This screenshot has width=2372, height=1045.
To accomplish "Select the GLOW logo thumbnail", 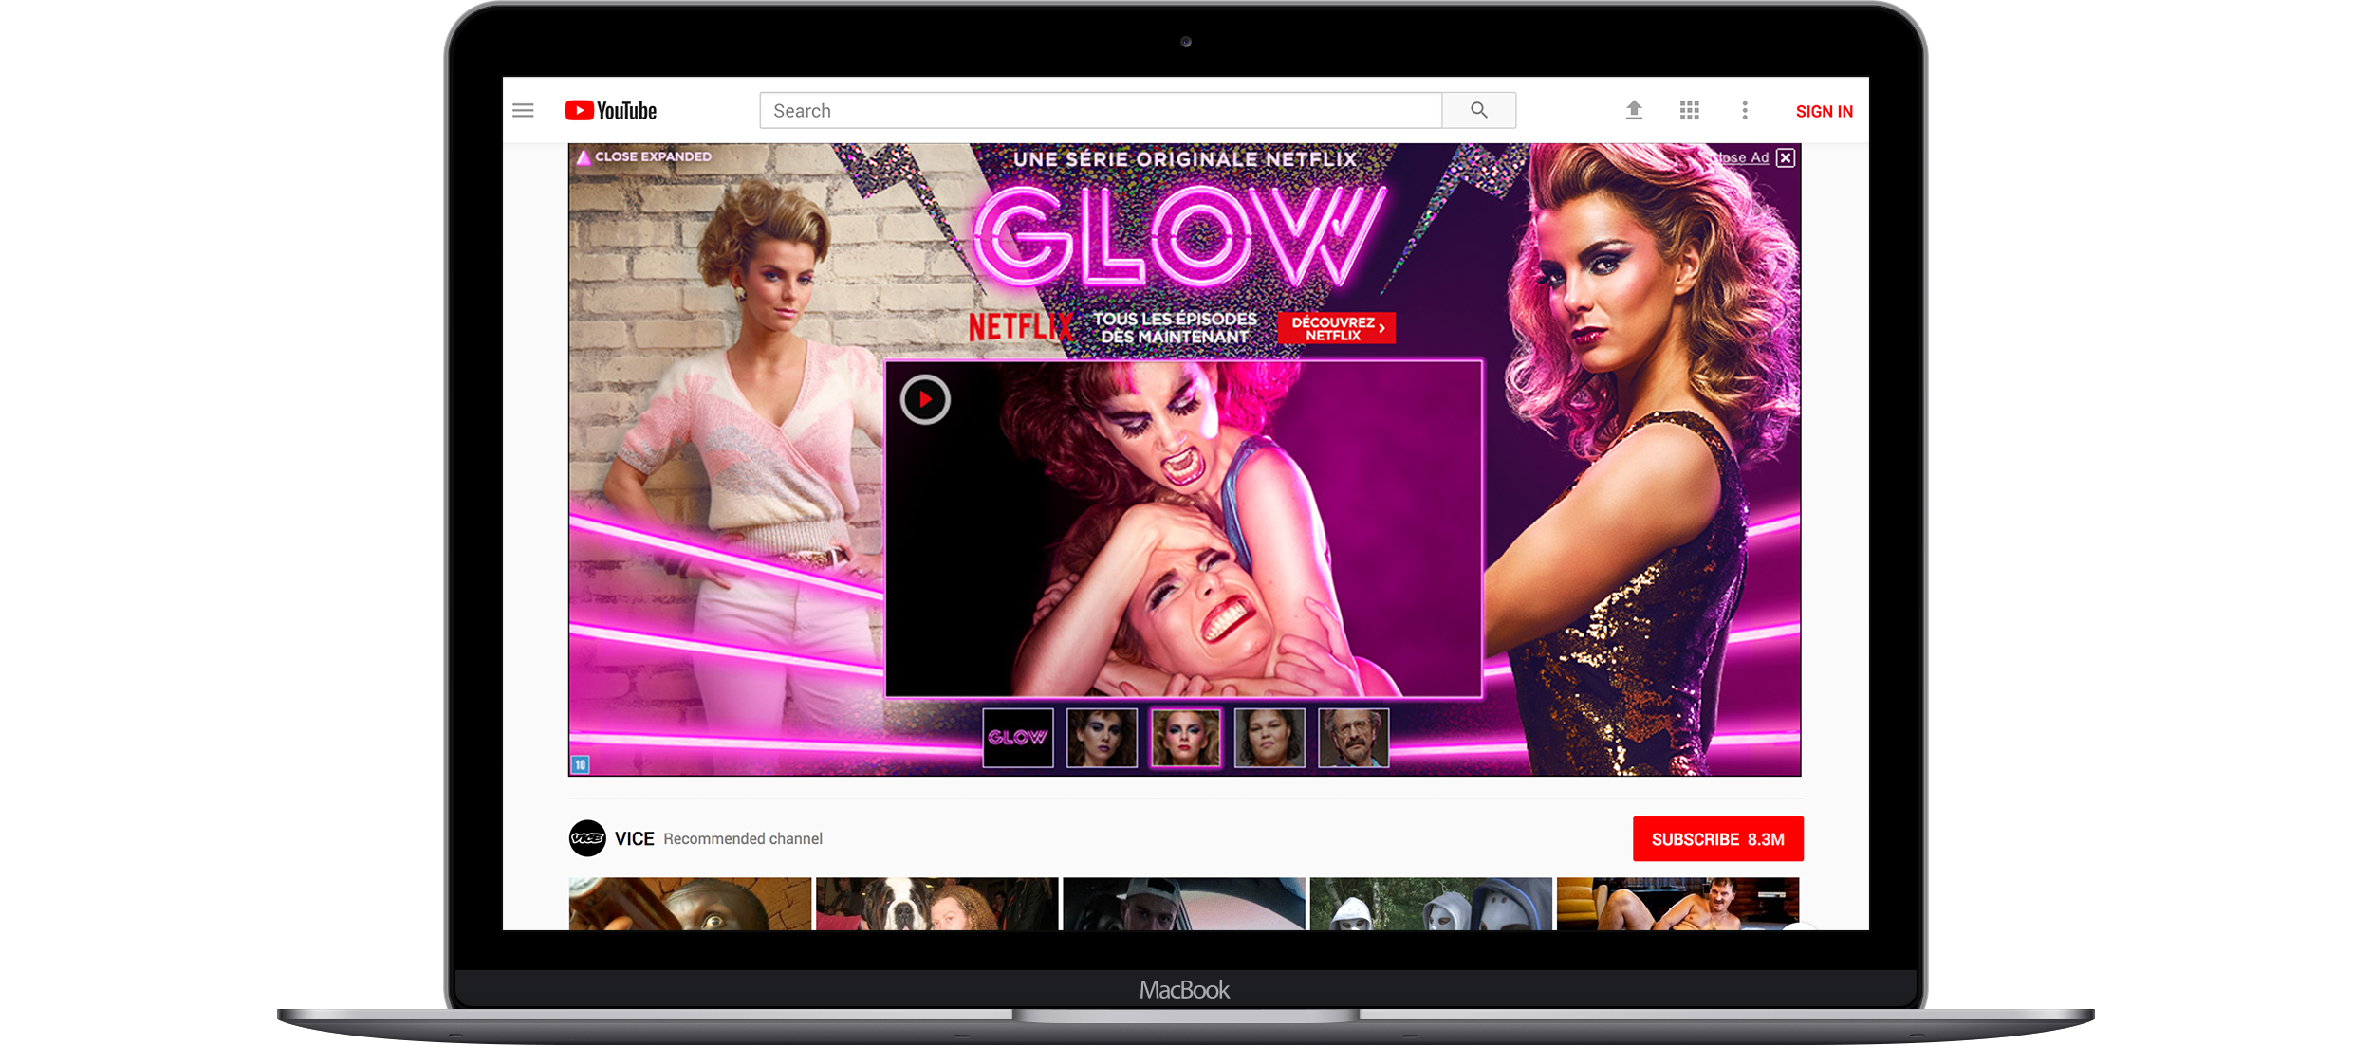I will 1018,738.
